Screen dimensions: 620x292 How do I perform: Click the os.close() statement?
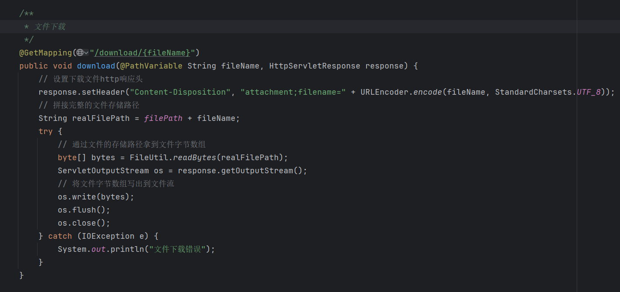(x=84, y=223)
